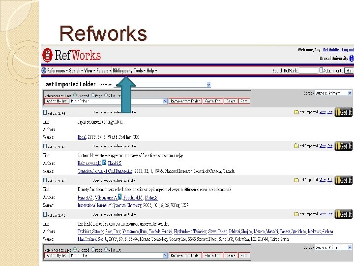Click the top Remove from Folder button
This screenshot has width=354, height=266.
click(x=185, y=101)
